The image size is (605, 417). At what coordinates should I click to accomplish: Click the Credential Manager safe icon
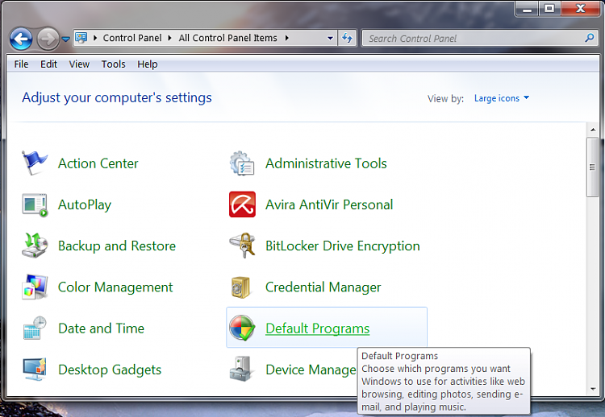(x=240, y=287)
